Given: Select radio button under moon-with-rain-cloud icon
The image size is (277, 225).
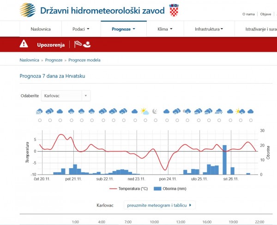Looking at the screenshot, I should coord(187,121).
